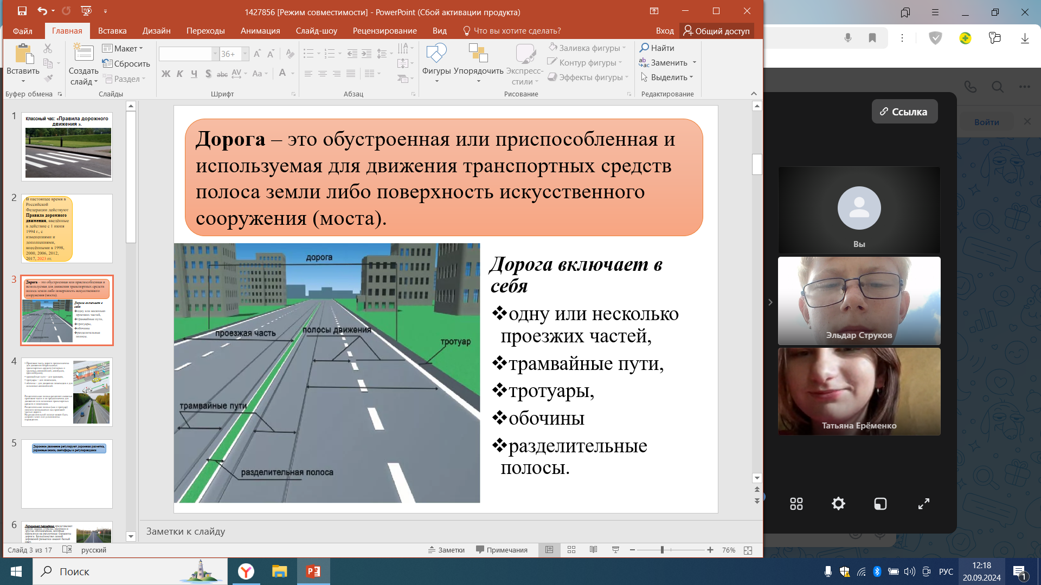
Task: Open call settings via the gear icon
Action: [x=838, y=504]
